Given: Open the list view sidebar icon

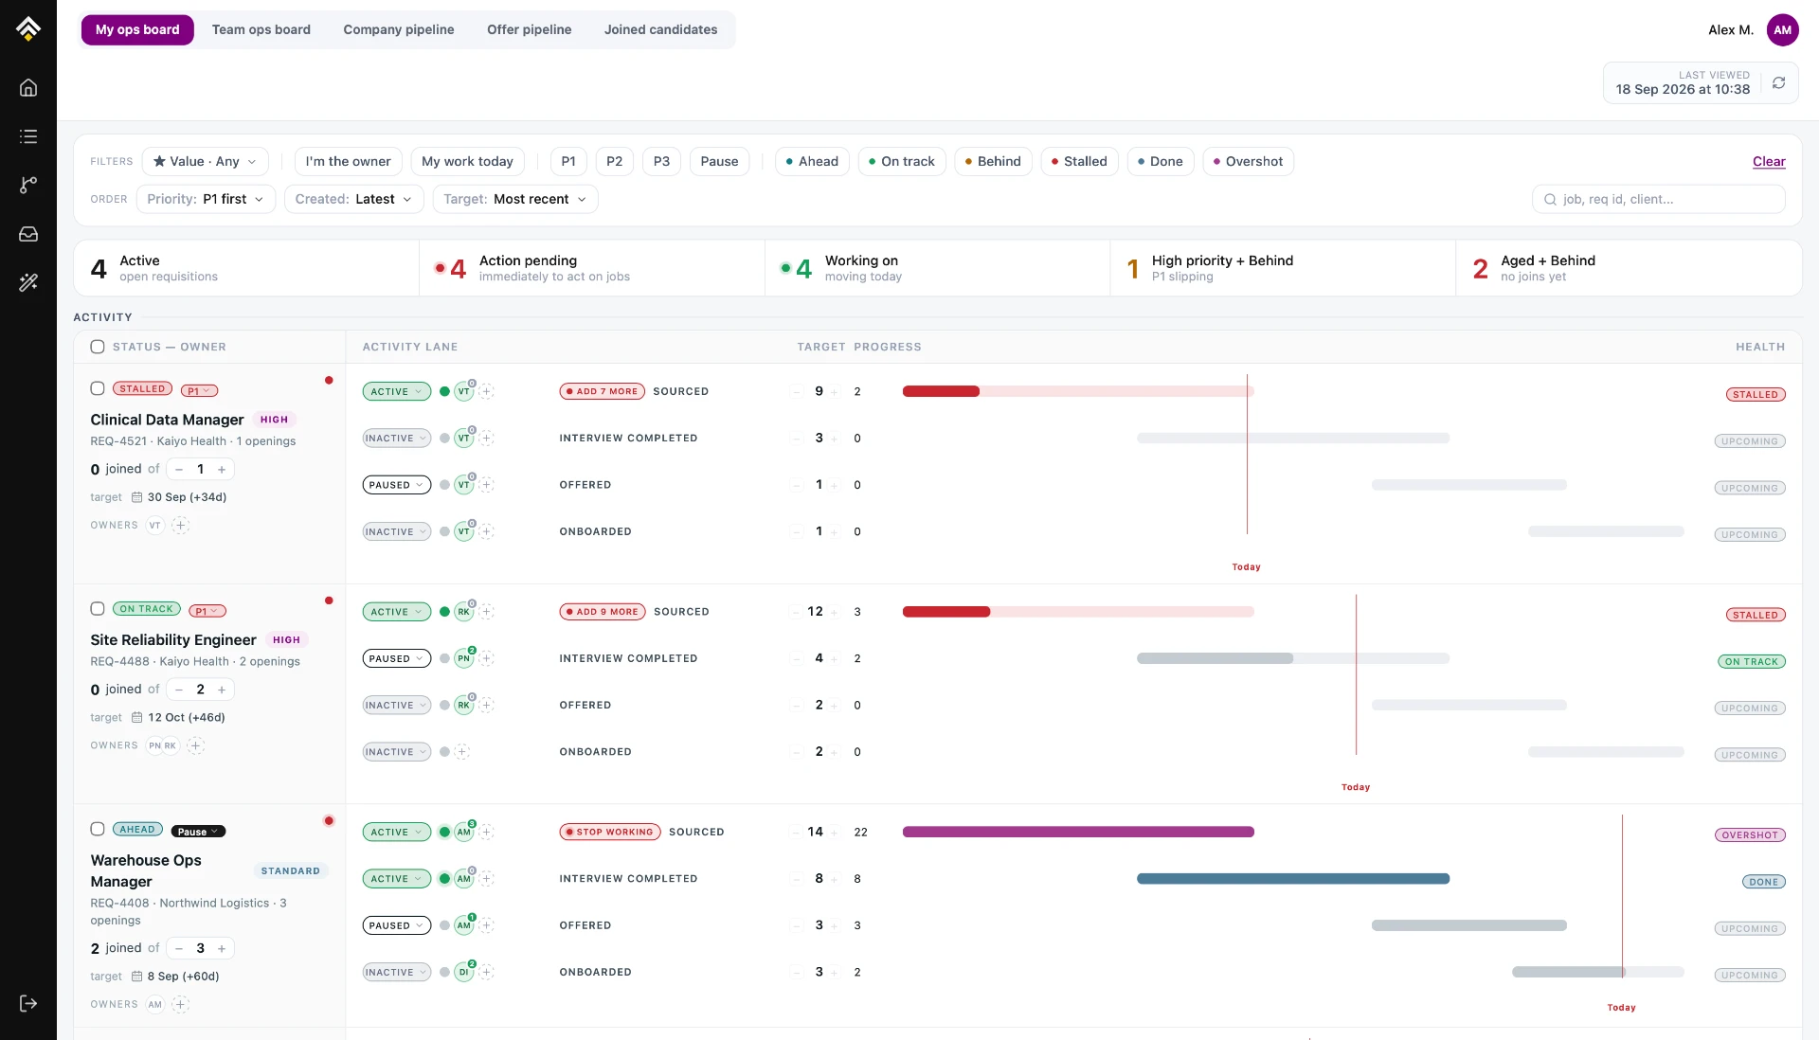Looking at the screenshot, I should tap(28, 136).
